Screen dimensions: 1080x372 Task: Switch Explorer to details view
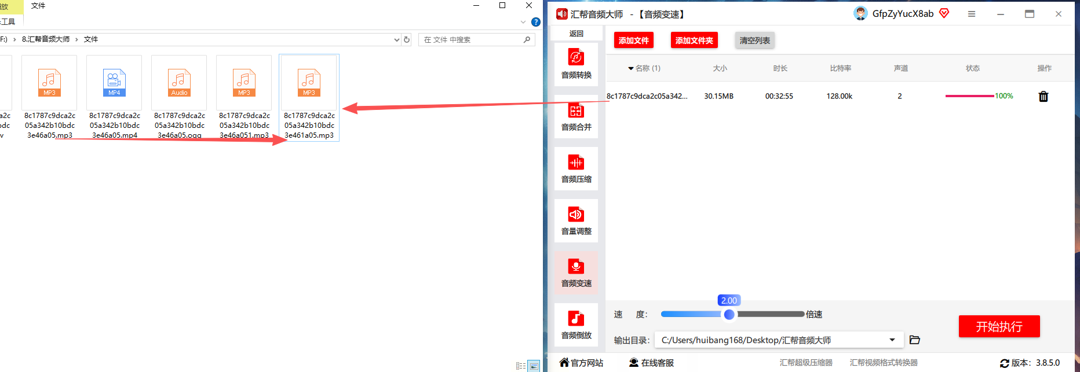[x=521, y=366]
